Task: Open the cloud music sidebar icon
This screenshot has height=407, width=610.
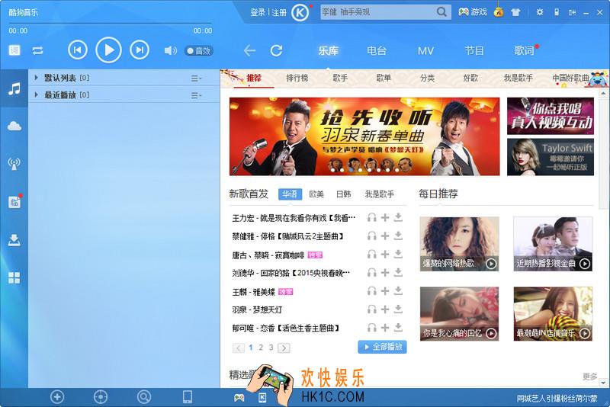Action: (14, 126)
